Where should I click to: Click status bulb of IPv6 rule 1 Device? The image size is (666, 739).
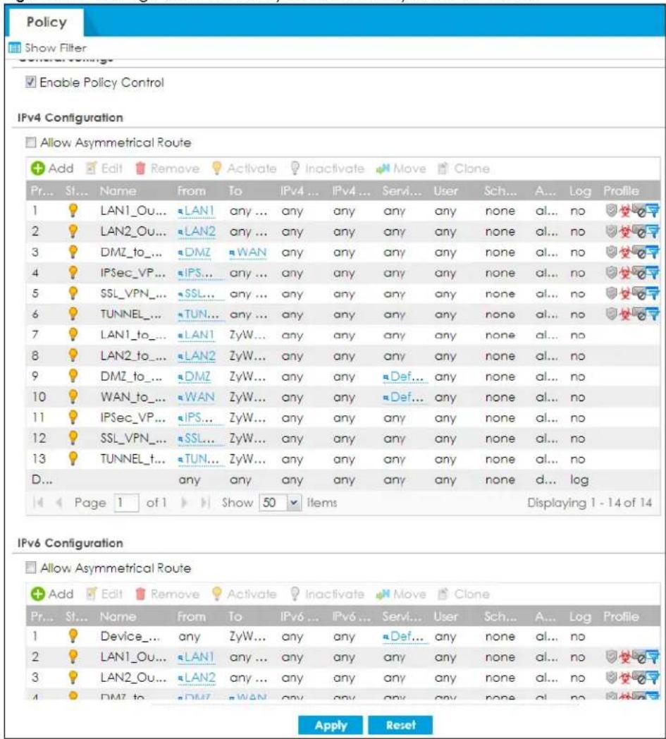pos(73,636)
